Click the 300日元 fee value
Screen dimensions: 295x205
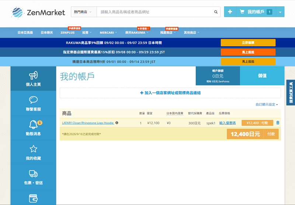(x=194, y=123)
